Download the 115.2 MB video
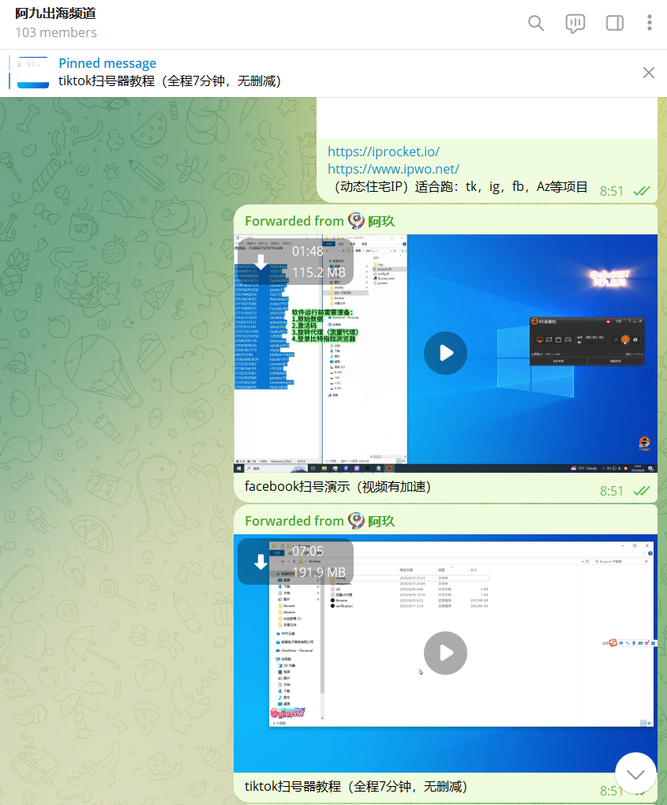The width and height of the screenshot is (667, 805). (260, 262)
